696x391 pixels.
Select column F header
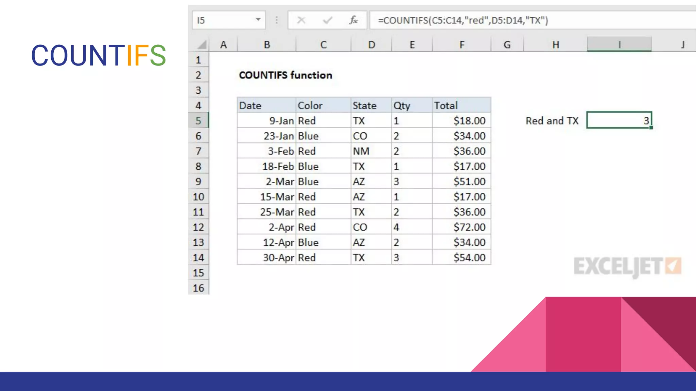(462, 44)
